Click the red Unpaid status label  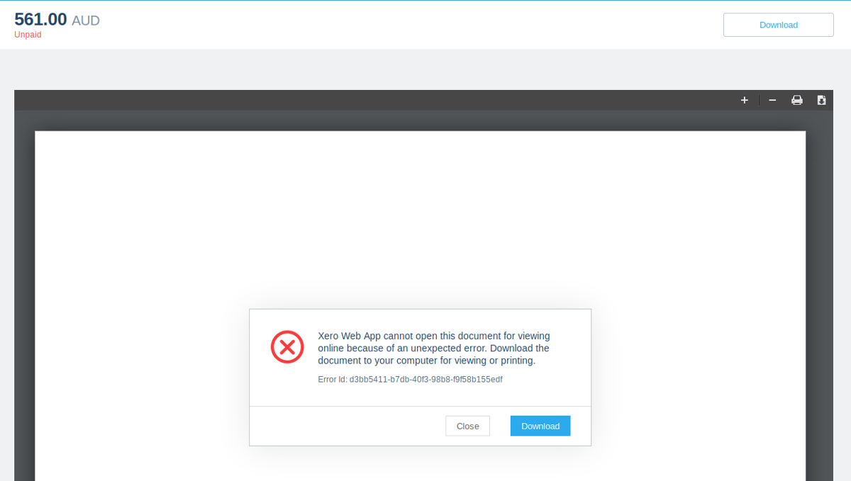click(x=28, y=34)
